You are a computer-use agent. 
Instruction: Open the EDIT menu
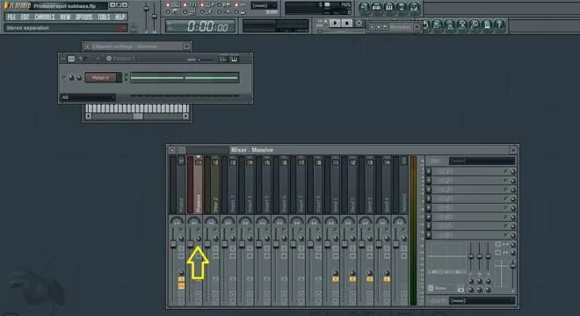(x=25, y=17)
